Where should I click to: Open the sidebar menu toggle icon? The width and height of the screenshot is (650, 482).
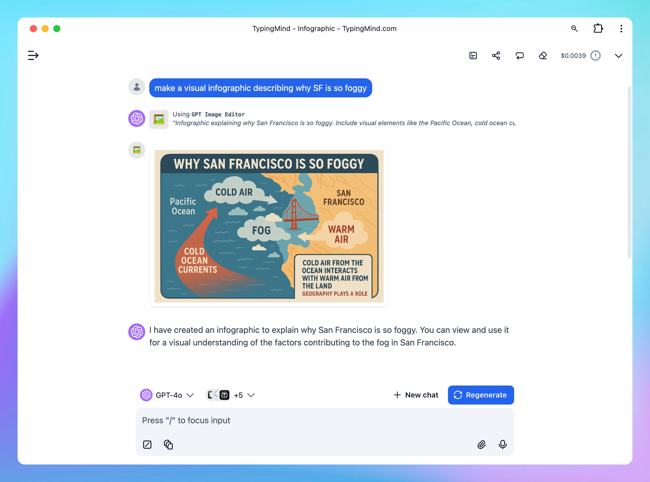[33, 55]
